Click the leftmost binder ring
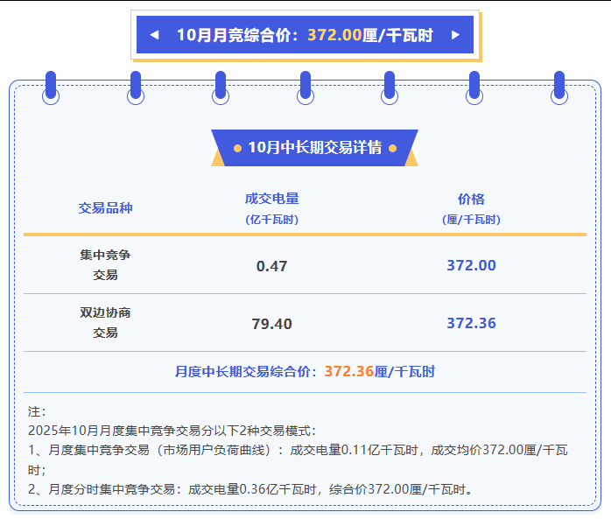The image size is (611, 519). 51,88
